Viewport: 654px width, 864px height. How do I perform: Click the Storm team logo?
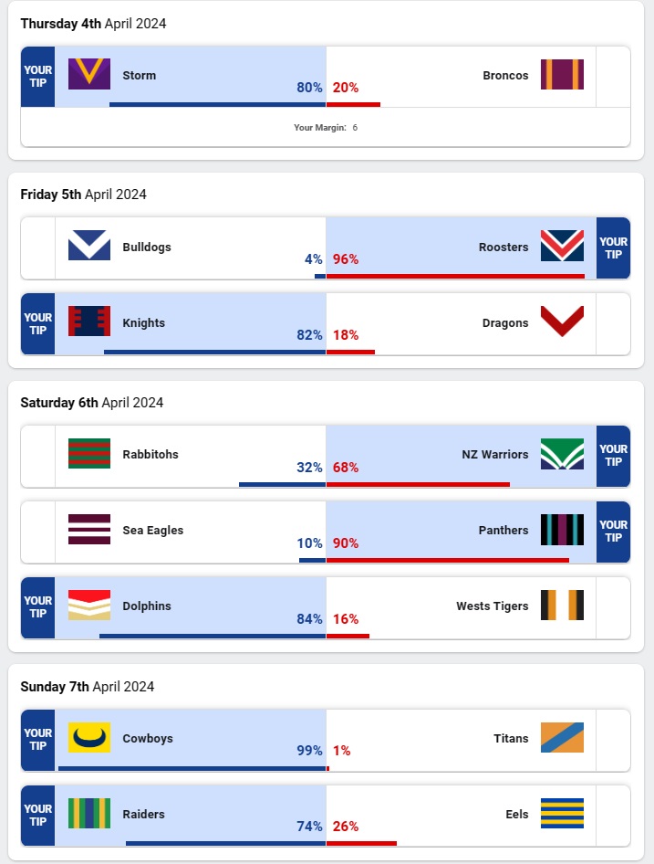89,74
